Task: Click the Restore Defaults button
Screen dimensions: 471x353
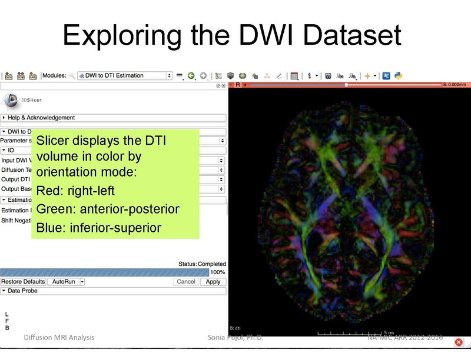Action: [x=23, y=282]
